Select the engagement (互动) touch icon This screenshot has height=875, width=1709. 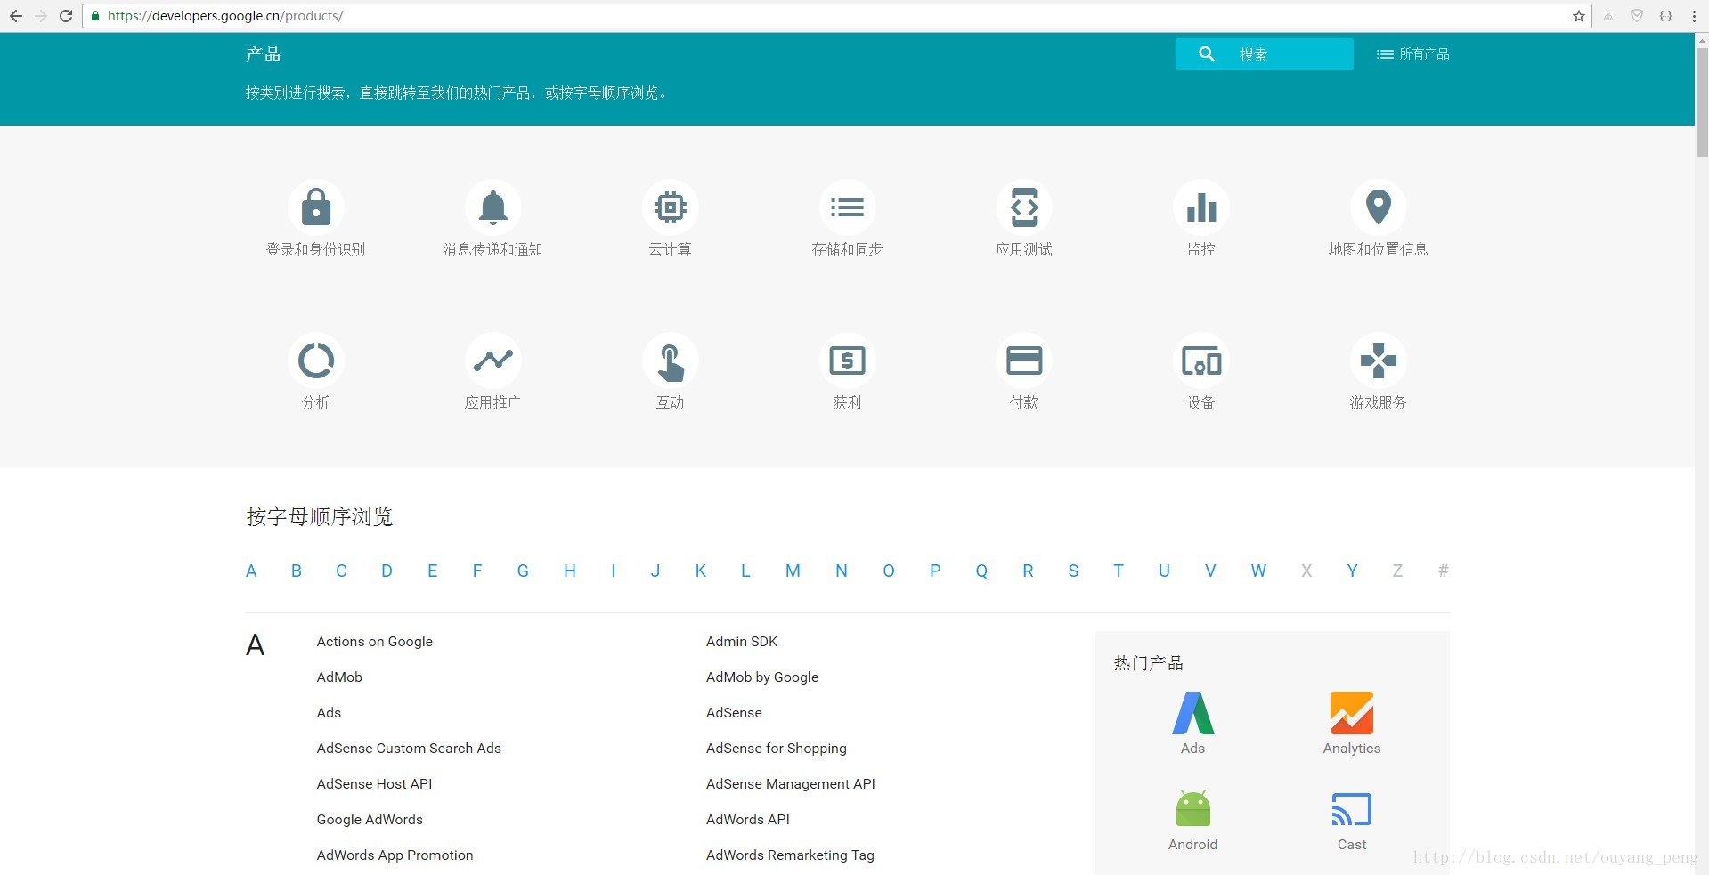671,361
